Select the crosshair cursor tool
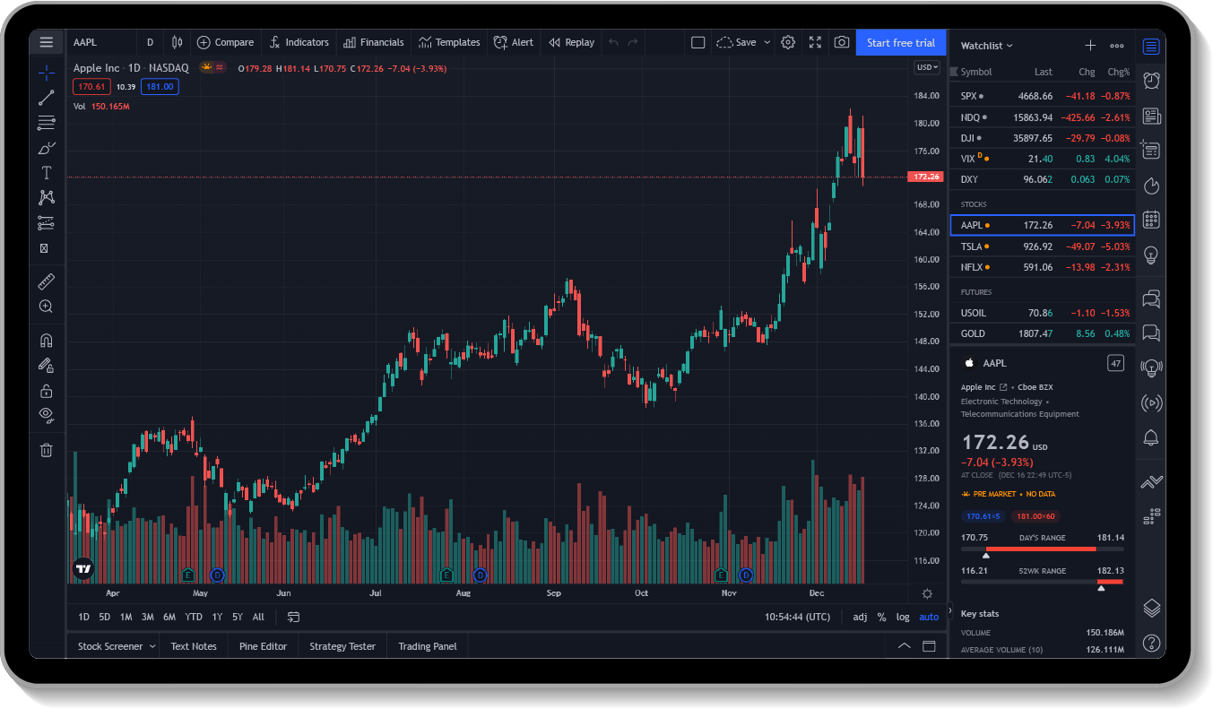This screenshot has height=709, width=1213. tap(47, 73)
